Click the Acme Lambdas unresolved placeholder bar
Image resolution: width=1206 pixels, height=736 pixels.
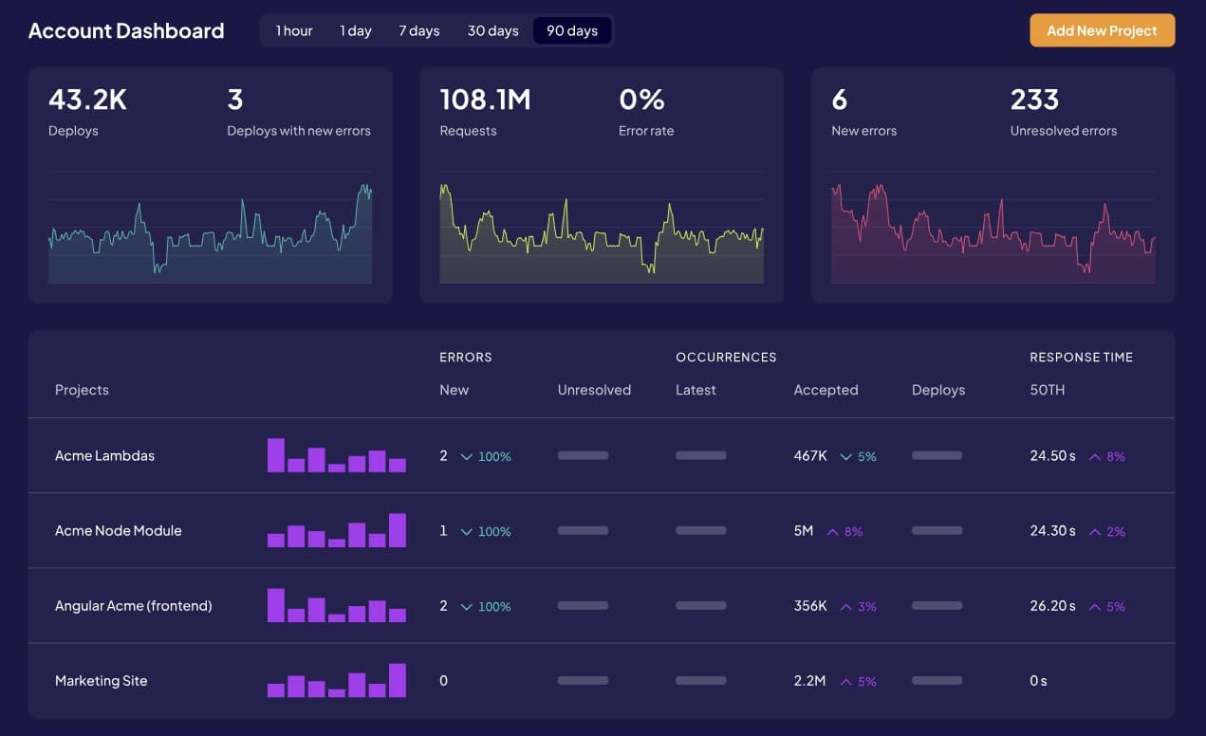[583, 455]
